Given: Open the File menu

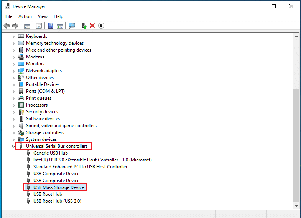Looking at the screenshot, I should (x=9, y=16).
